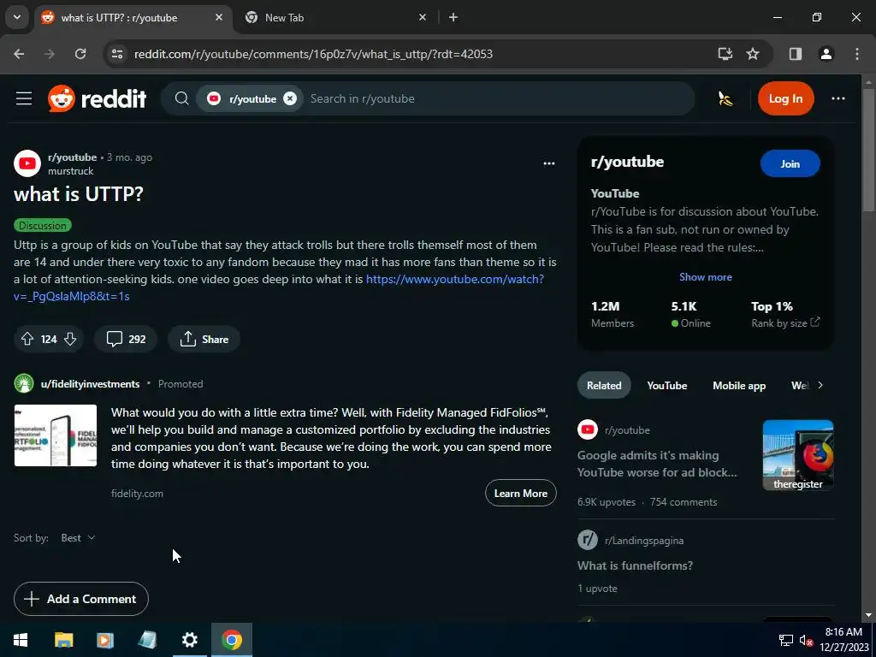Click the r/youtube avatar on post
The height and width of the screenshot is (657, 876).
tap(27, 163)
